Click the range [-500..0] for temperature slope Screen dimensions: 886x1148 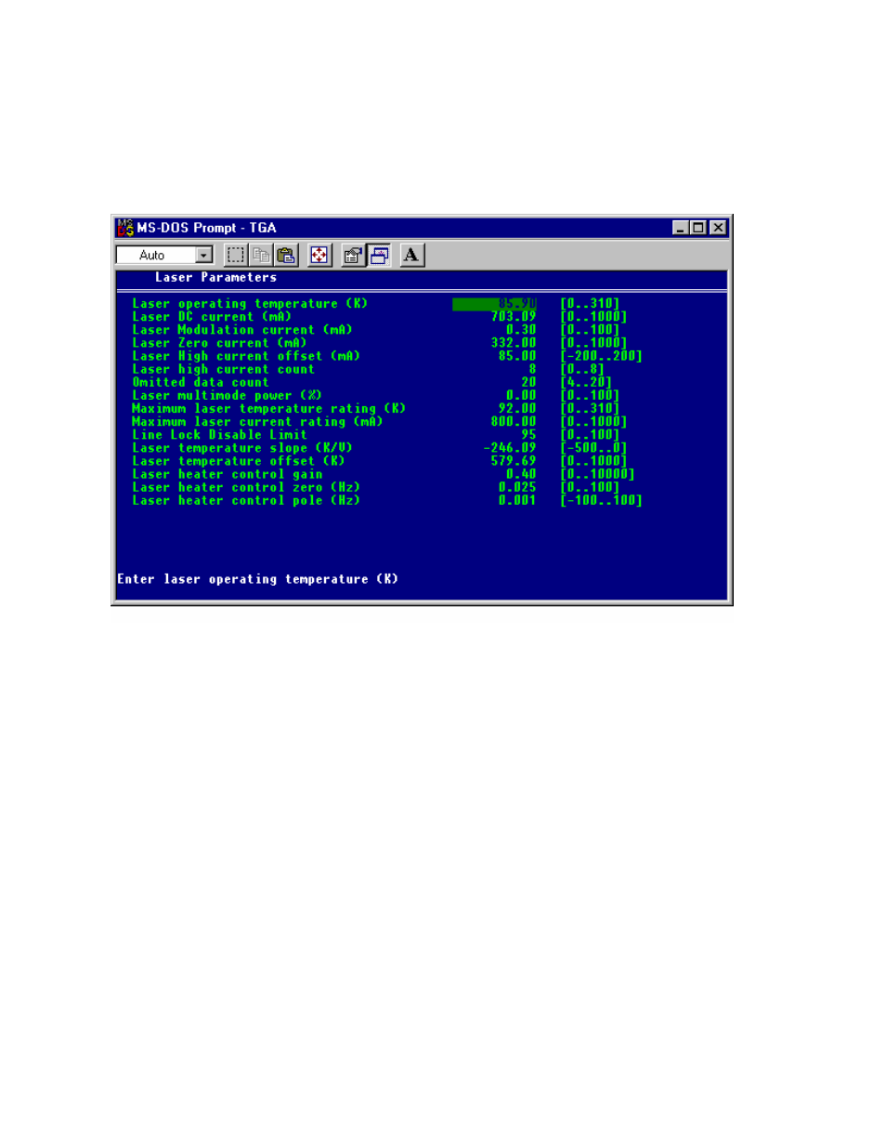point(593,447)
